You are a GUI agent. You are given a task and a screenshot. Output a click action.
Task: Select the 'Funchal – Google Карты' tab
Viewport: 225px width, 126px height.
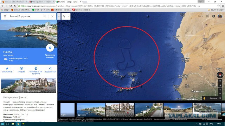pos(69,2)
